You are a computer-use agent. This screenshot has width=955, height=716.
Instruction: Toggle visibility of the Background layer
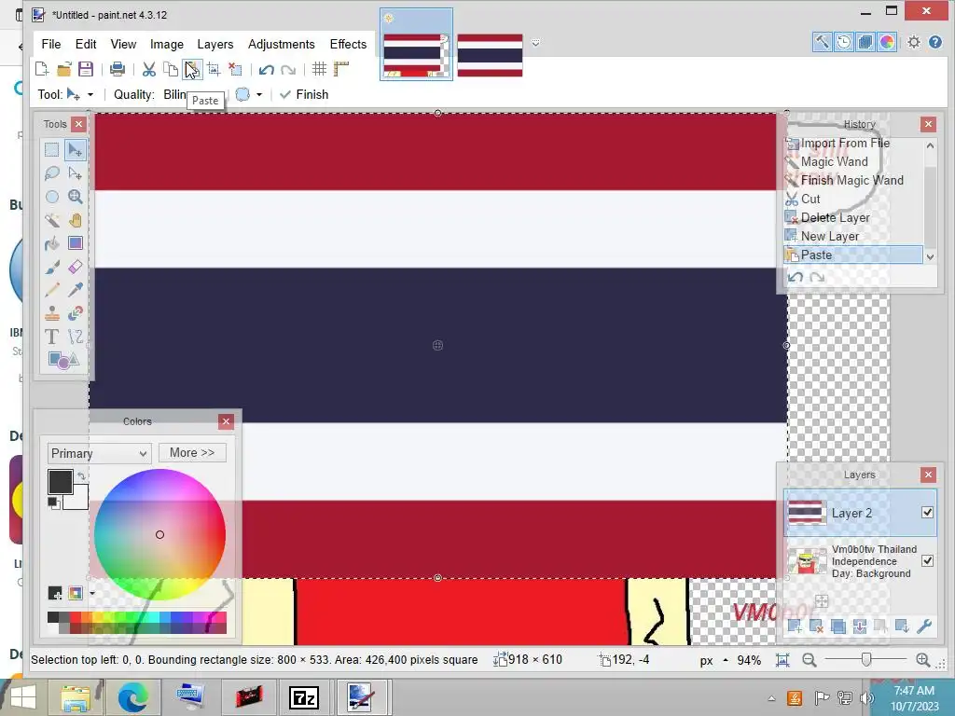(927, 560)
